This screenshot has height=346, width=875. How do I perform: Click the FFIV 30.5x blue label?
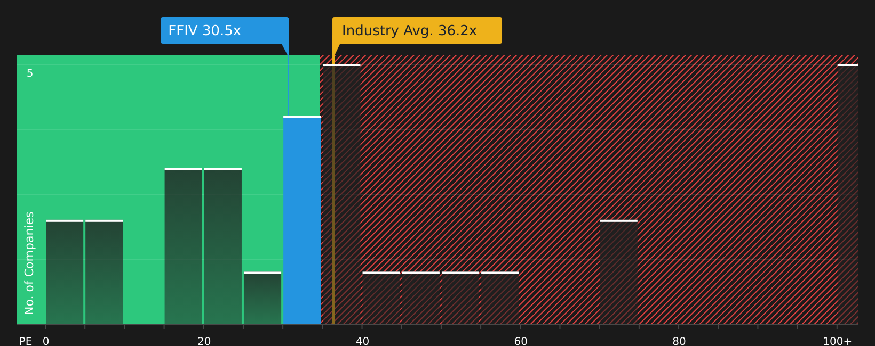[x=225, y=30]
